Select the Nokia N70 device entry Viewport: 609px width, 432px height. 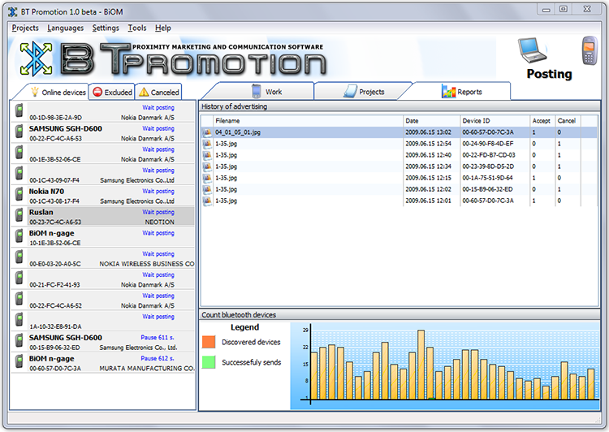click(x=103, y=196)
